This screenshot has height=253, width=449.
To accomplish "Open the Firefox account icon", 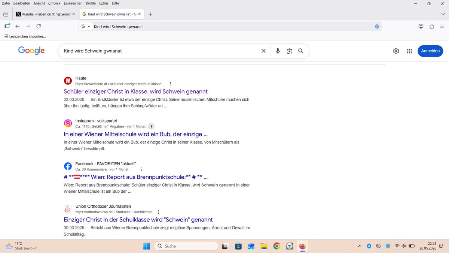I will [421, 26].
